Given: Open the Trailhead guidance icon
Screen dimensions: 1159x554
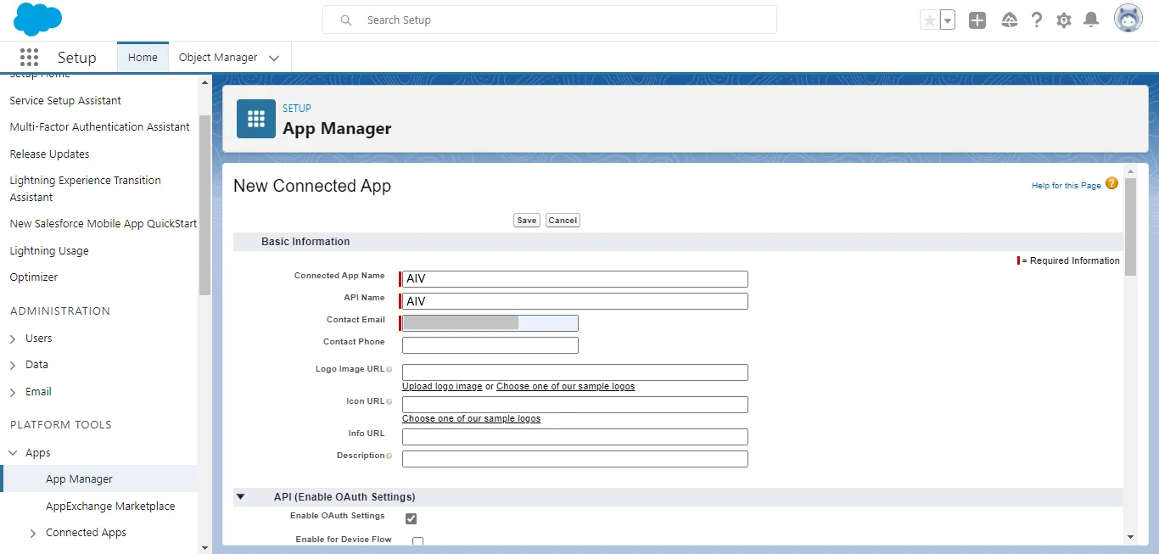Looking at the screenshot, I should (x=1009, y=20).
